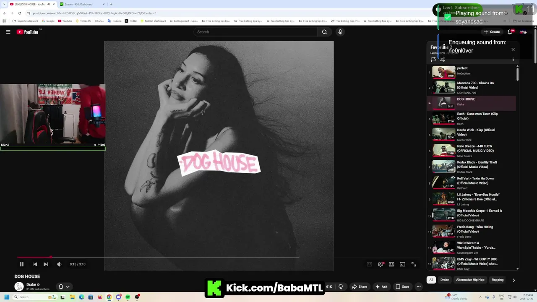
Task: Go back in browser history
Action: 5,13
